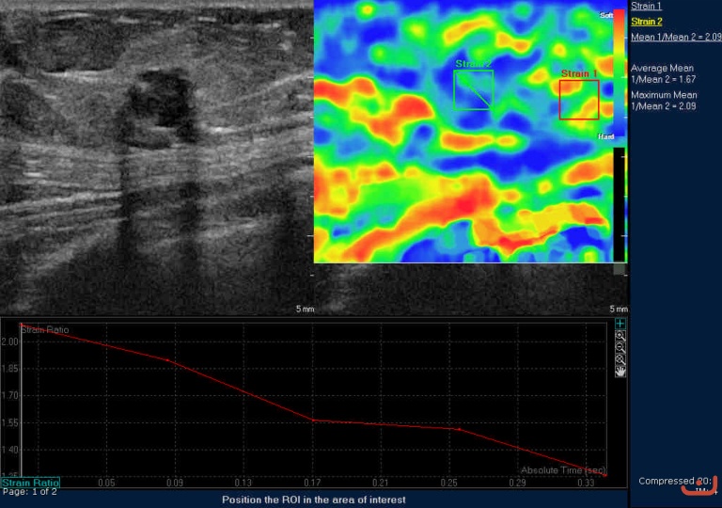The height and width of the screenshot is (508, 722).
Task: Click the Strain Ratio tab label
Action: [x=30, y=483]
